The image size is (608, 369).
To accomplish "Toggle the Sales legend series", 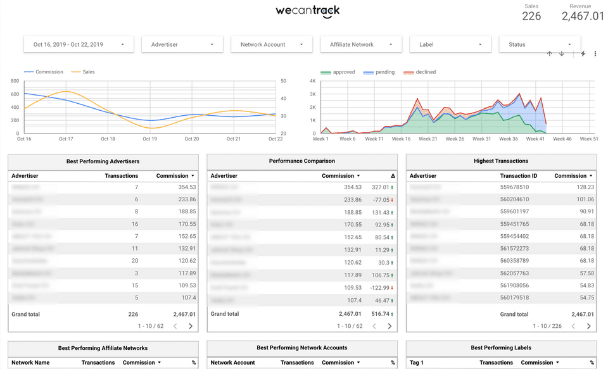I will coord(82,72).
